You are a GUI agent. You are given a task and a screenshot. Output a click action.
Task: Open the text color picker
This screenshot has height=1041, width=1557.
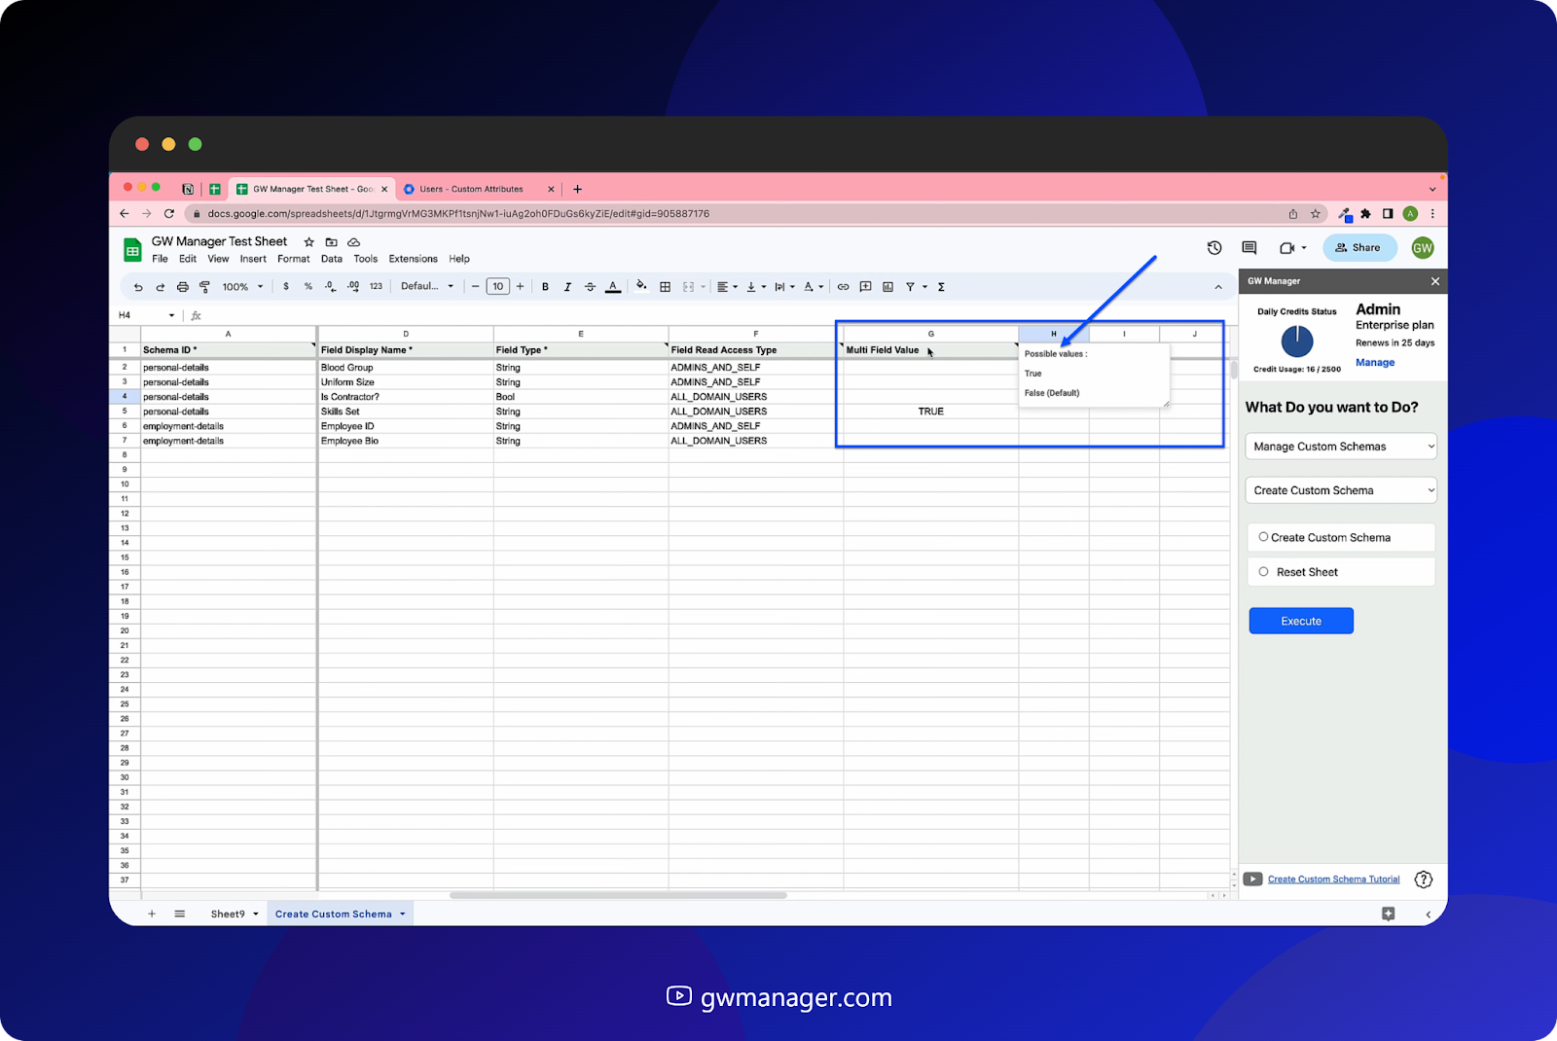tap(613, 287)
